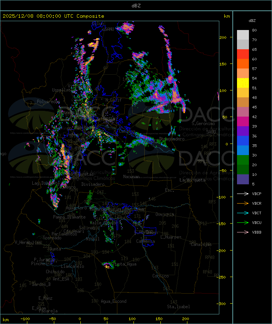Click the Nihuil map label

tap(93, 239)
